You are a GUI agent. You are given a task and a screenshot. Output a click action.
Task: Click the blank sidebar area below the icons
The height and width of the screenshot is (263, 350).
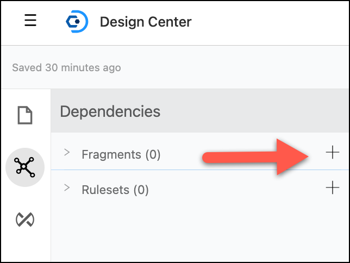[25, 247]
